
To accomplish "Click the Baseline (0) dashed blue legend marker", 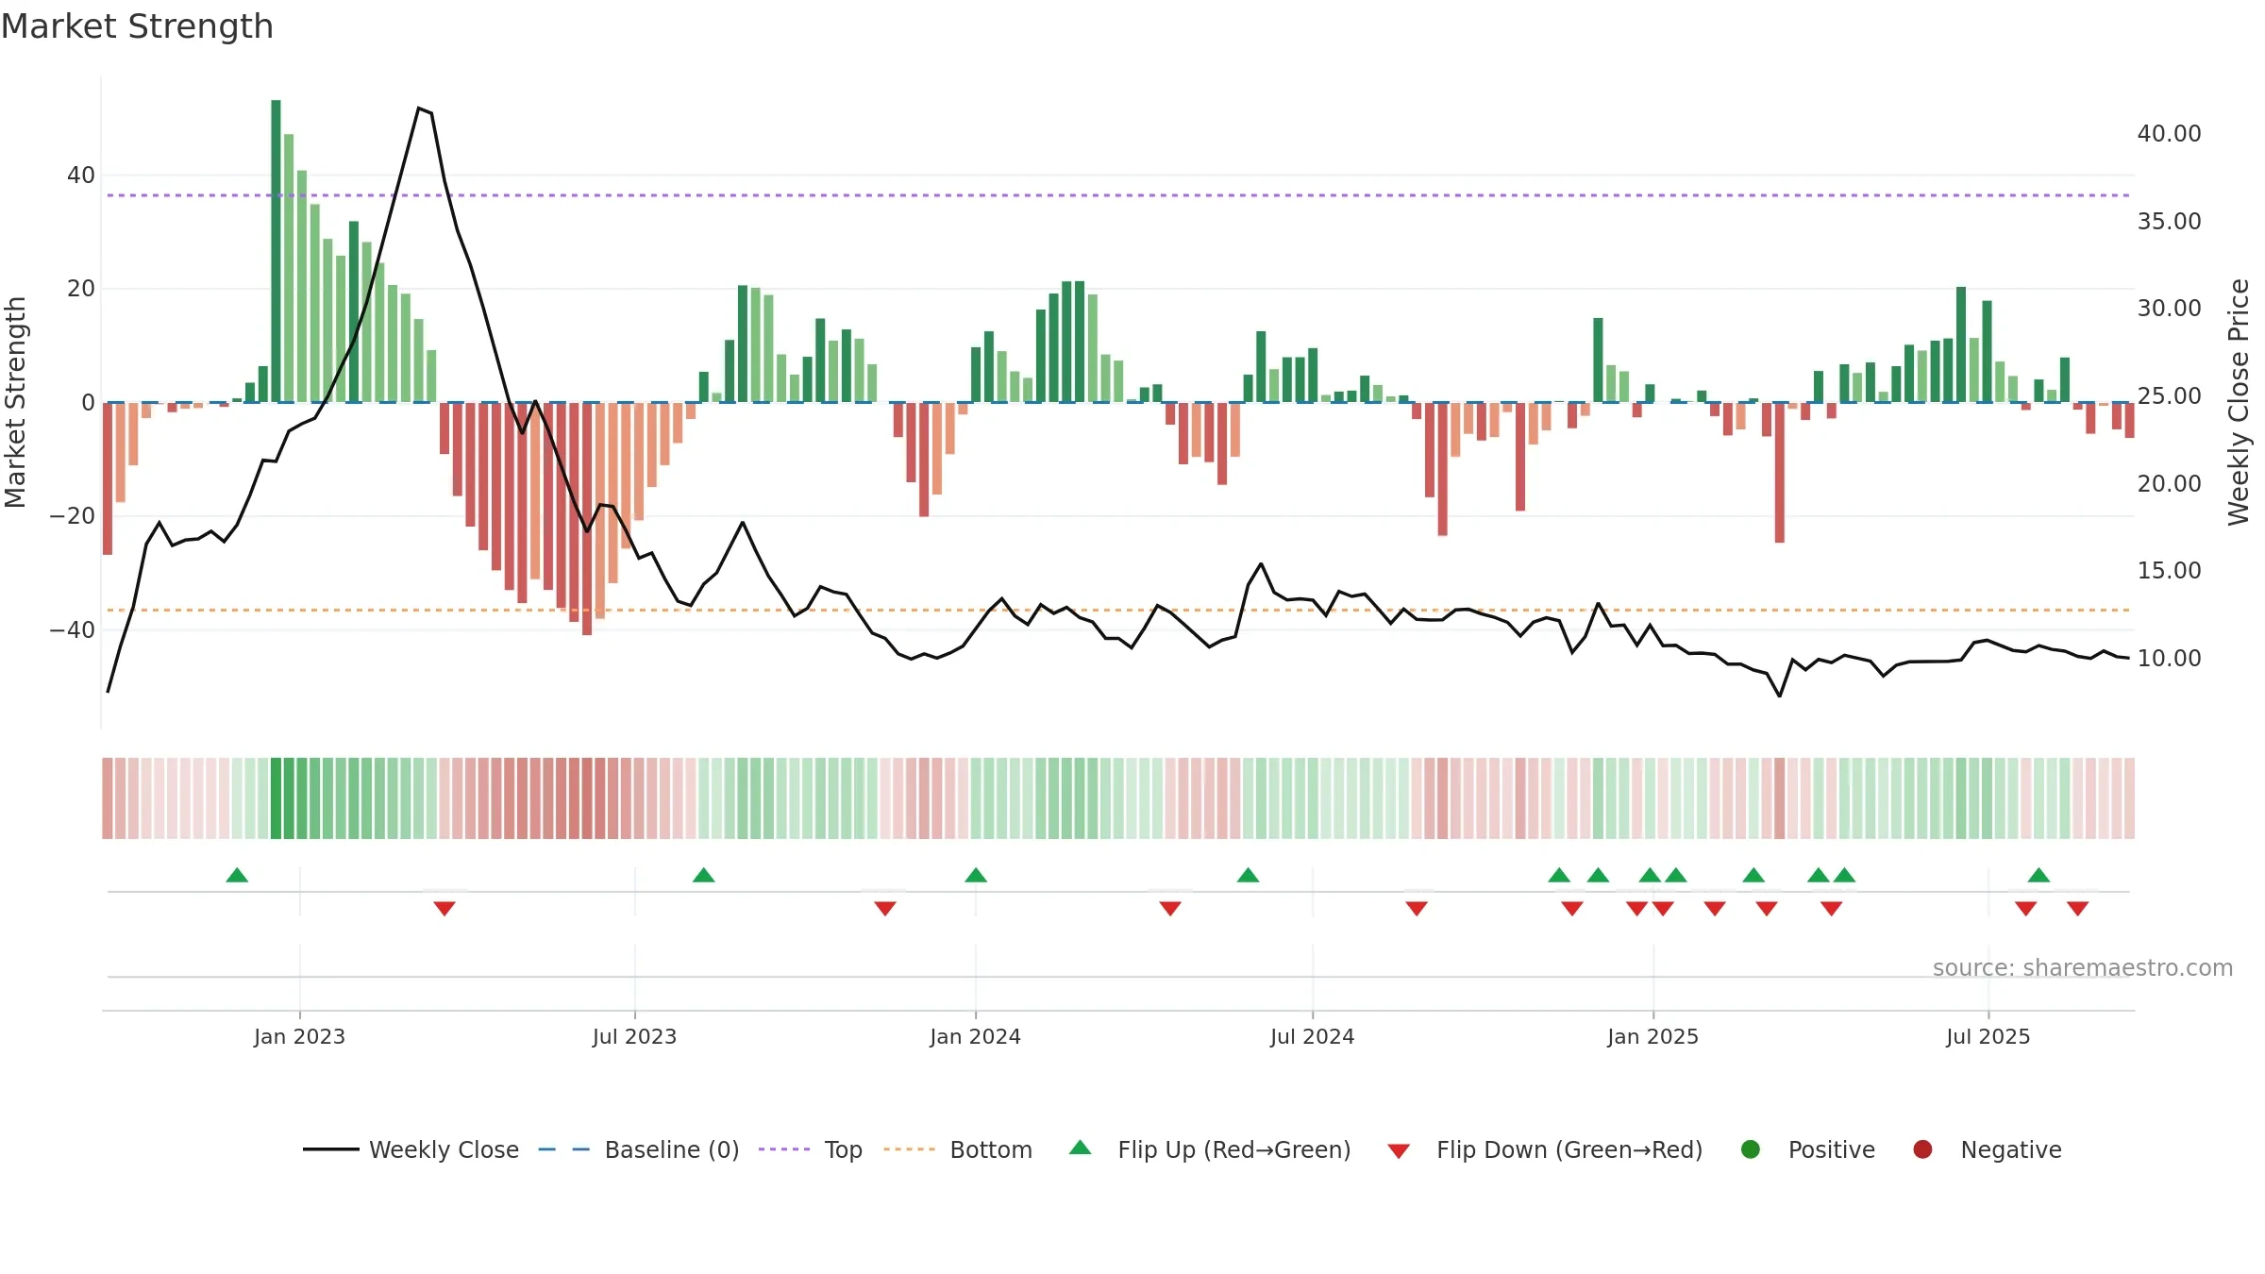I will [564, 1149].
